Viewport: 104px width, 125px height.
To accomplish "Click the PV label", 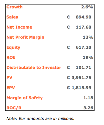I will 9,78.
